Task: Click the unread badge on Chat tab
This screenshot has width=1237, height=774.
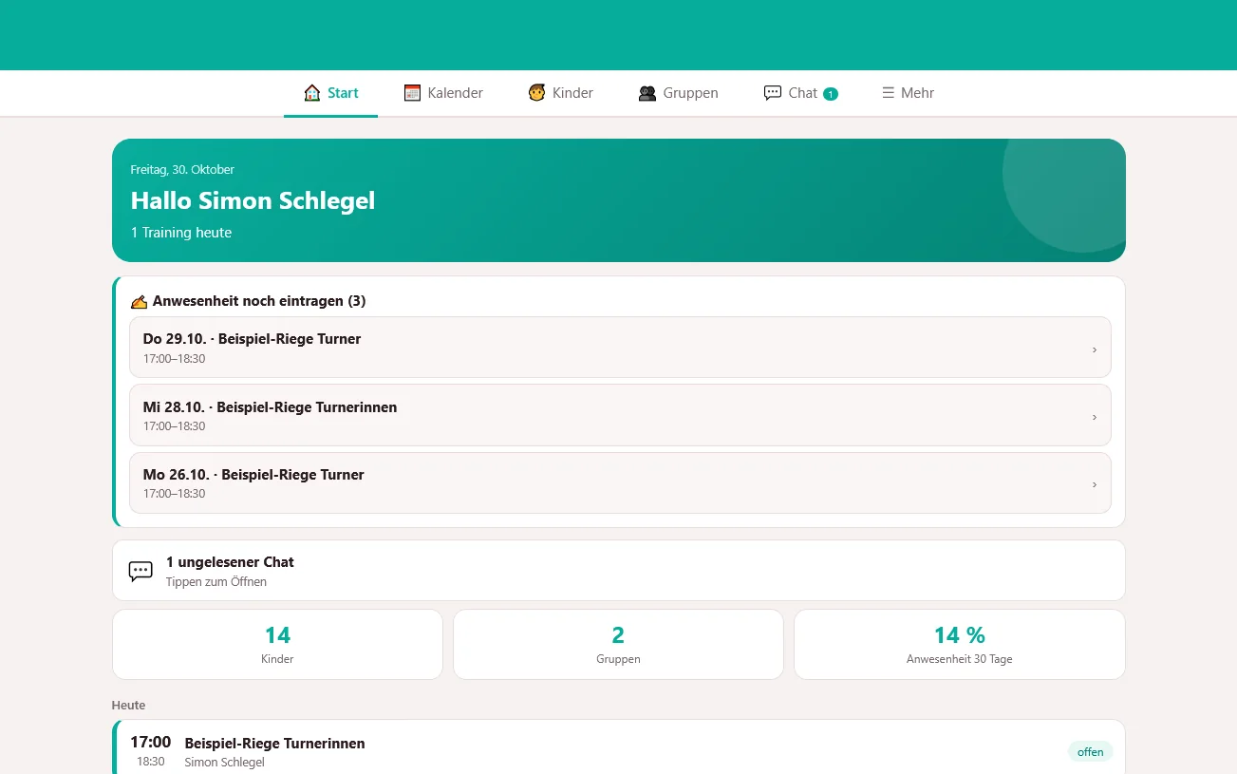Action: click(831, 94)
